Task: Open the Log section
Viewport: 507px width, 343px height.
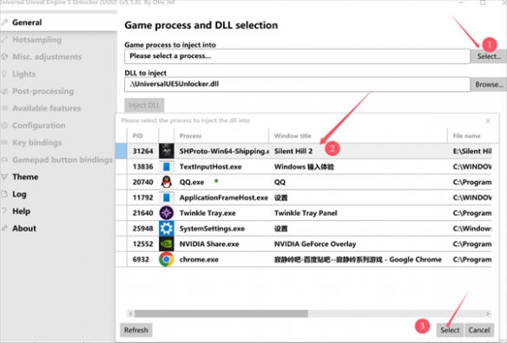Action: pos(19,194)
